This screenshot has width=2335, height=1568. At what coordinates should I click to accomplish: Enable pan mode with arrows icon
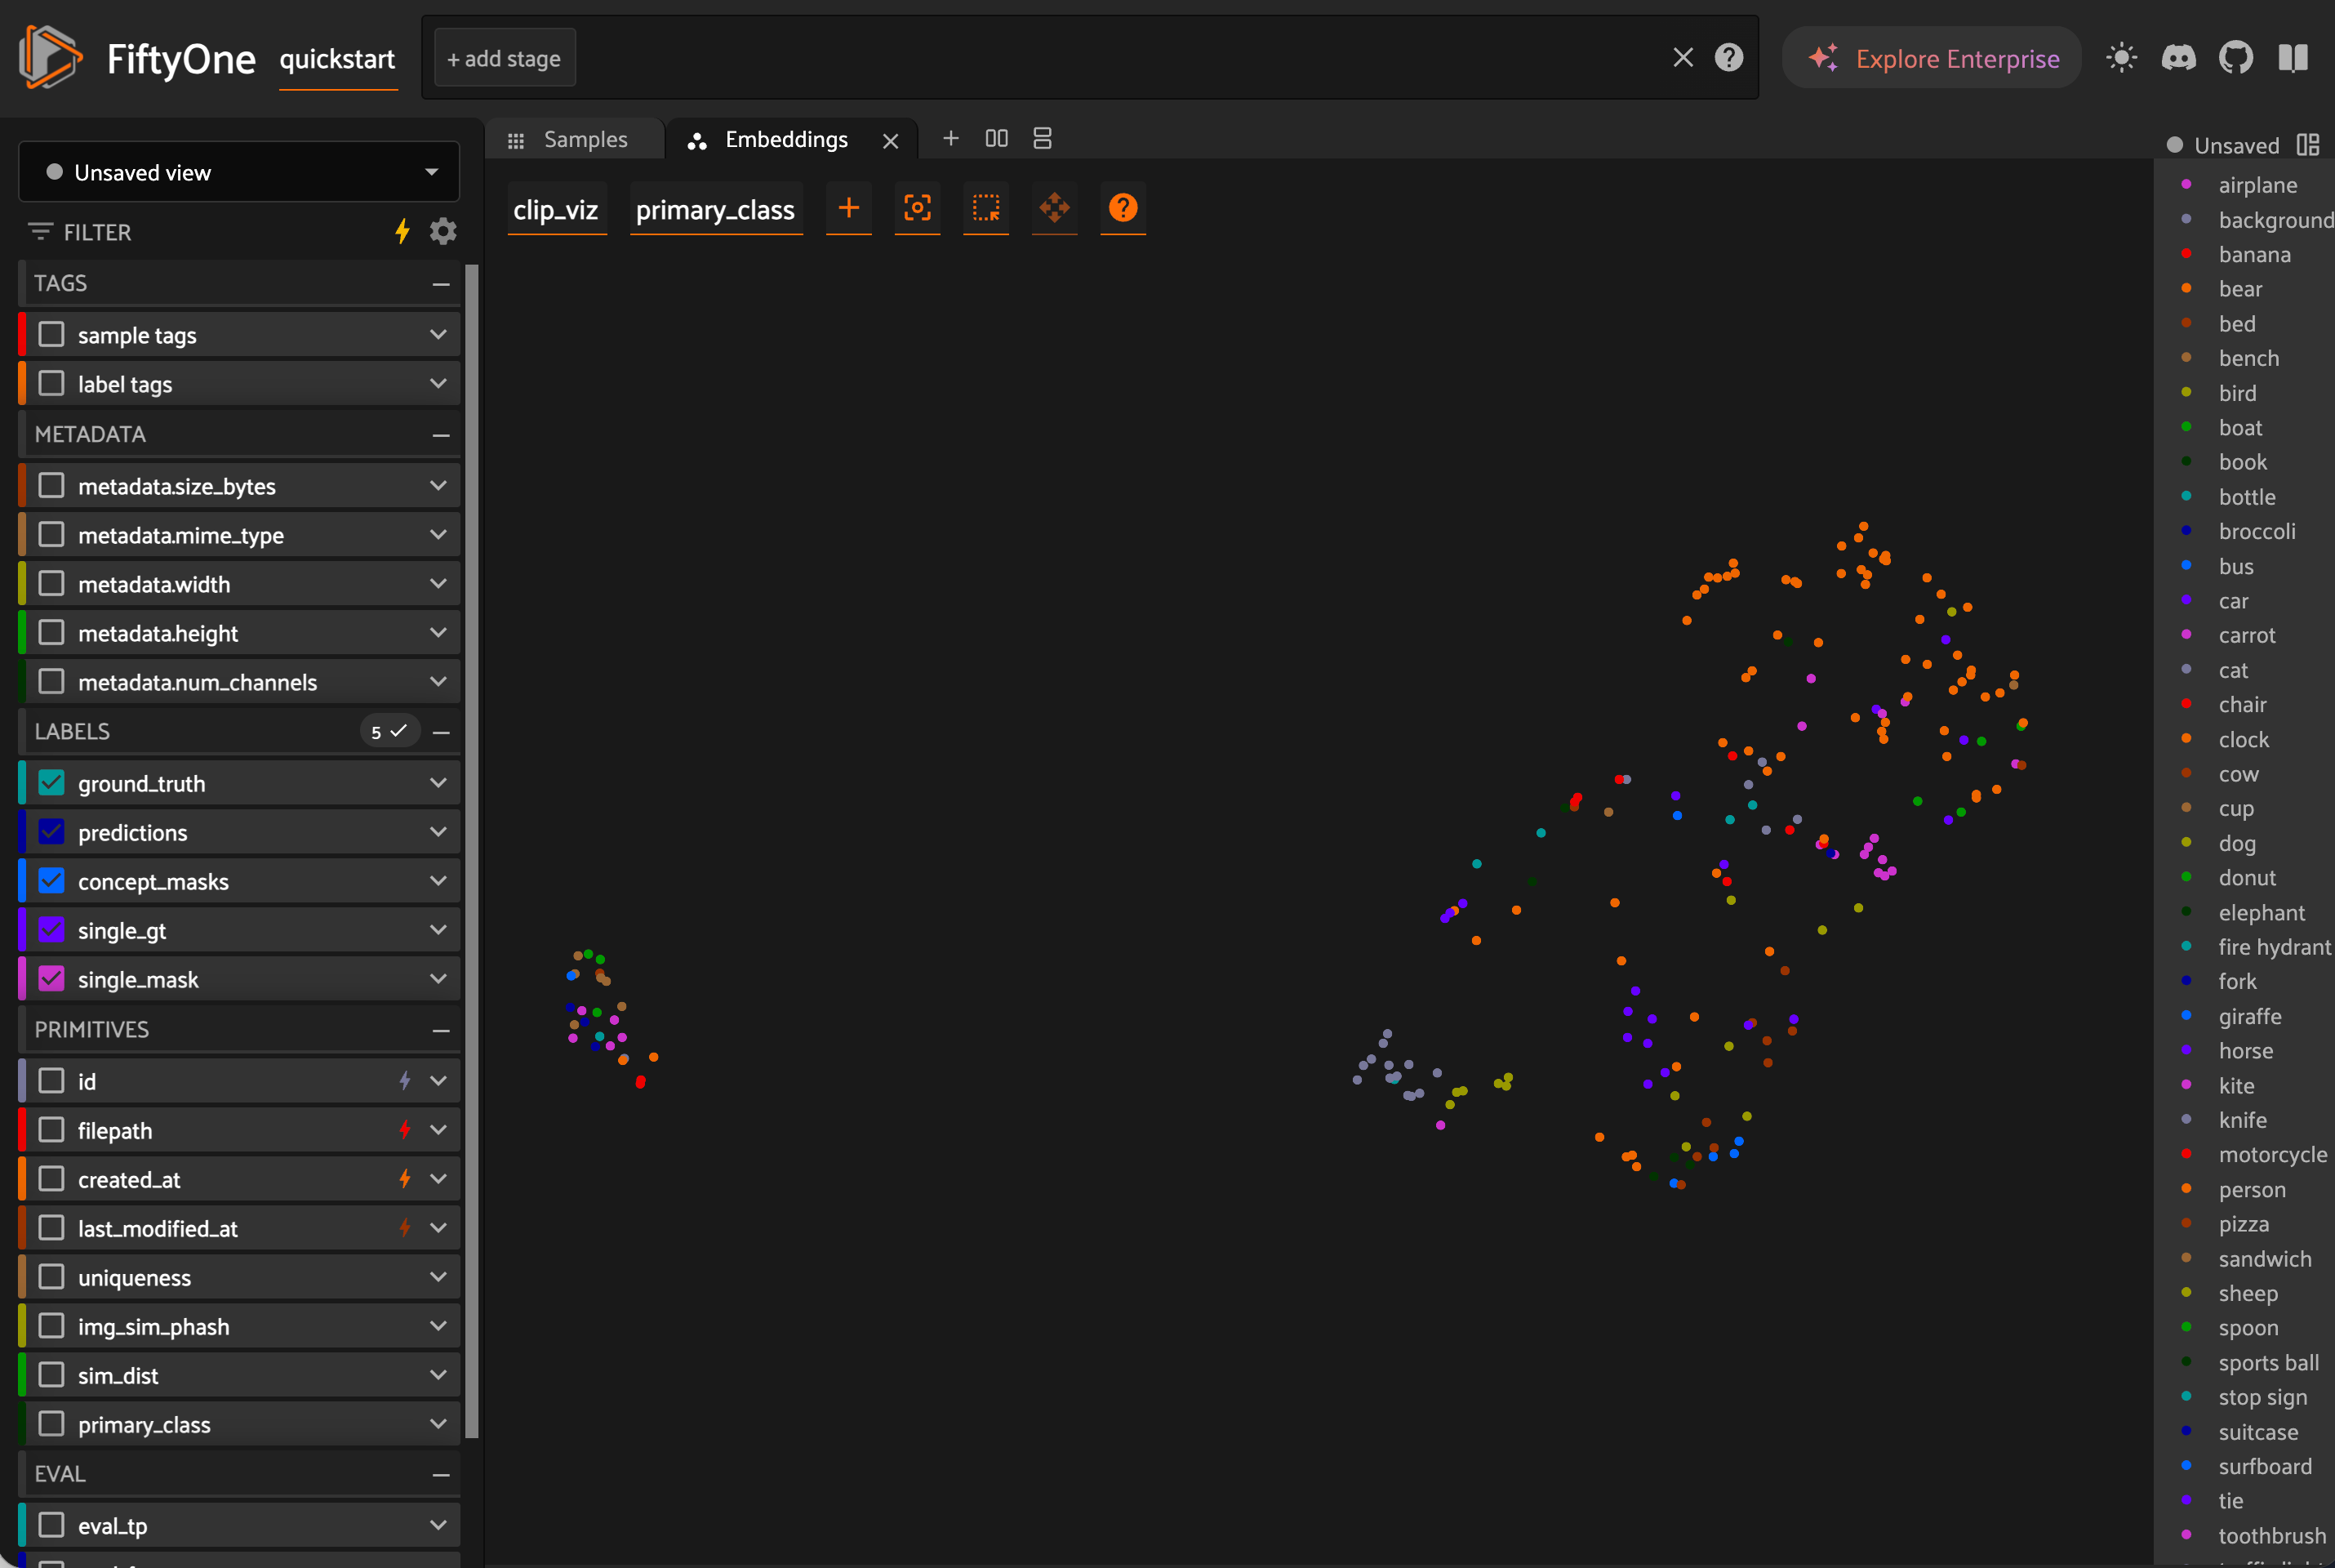1055,208
